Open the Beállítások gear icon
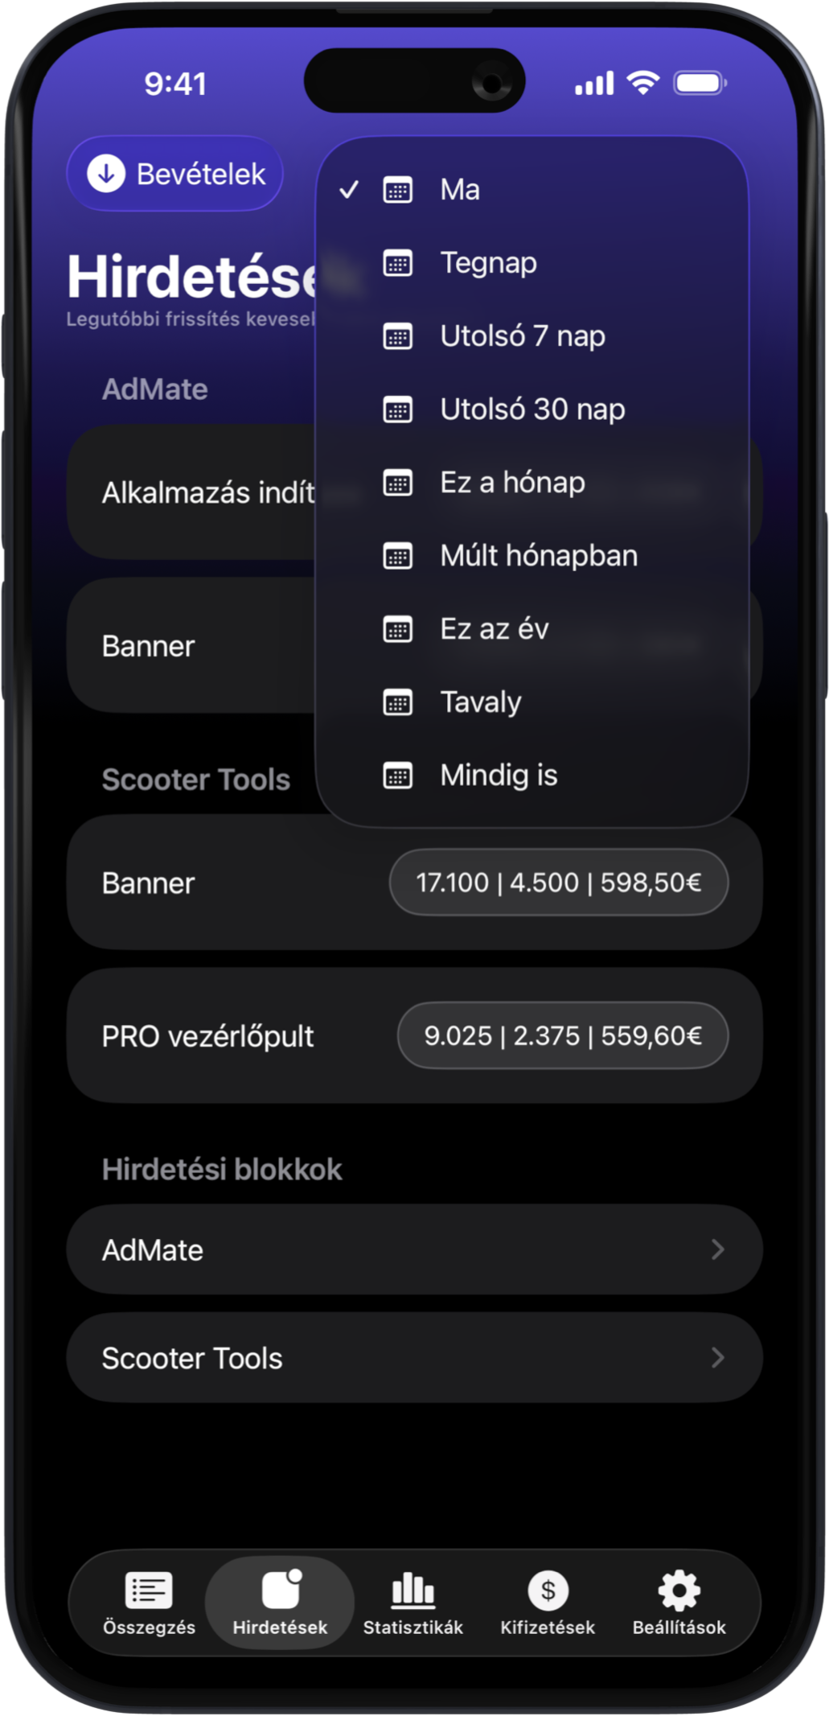The image size is (829, 1716). coord(679,1590)
